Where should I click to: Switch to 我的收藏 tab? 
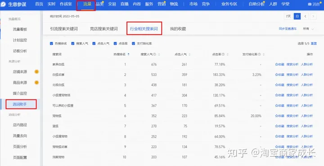(x=178, y=29)
